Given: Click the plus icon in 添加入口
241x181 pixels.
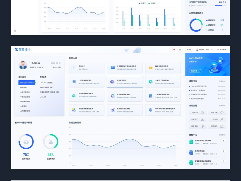Looking at the screenshot, I should coord(74,68).
